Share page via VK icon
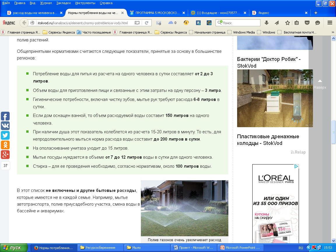This screenshot has height=252, width=336. point(5,126)
